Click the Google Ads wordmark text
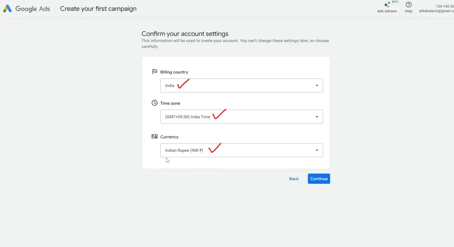The height and width of the screenshot is (247, 454). (32, 9)
